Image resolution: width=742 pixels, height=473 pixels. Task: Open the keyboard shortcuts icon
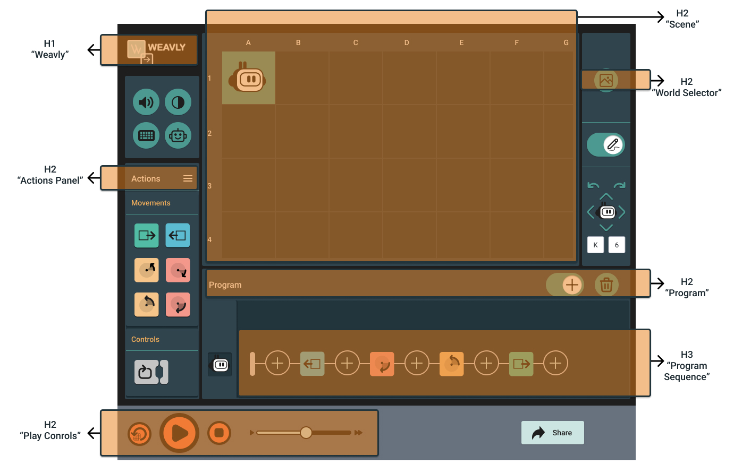[146, 135]
